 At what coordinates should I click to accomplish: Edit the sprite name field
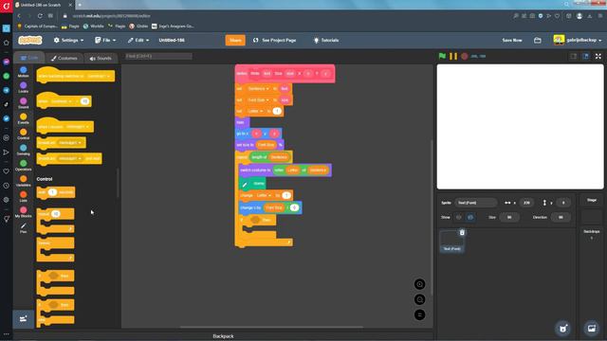click(476, 203)
